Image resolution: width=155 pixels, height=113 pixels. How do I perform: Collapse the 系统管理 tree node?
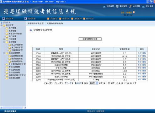[1, 25]
